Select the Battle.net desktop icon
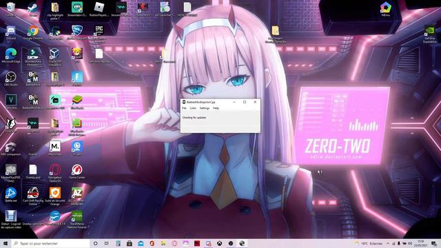The image size is (441, 248). (11, 194)
